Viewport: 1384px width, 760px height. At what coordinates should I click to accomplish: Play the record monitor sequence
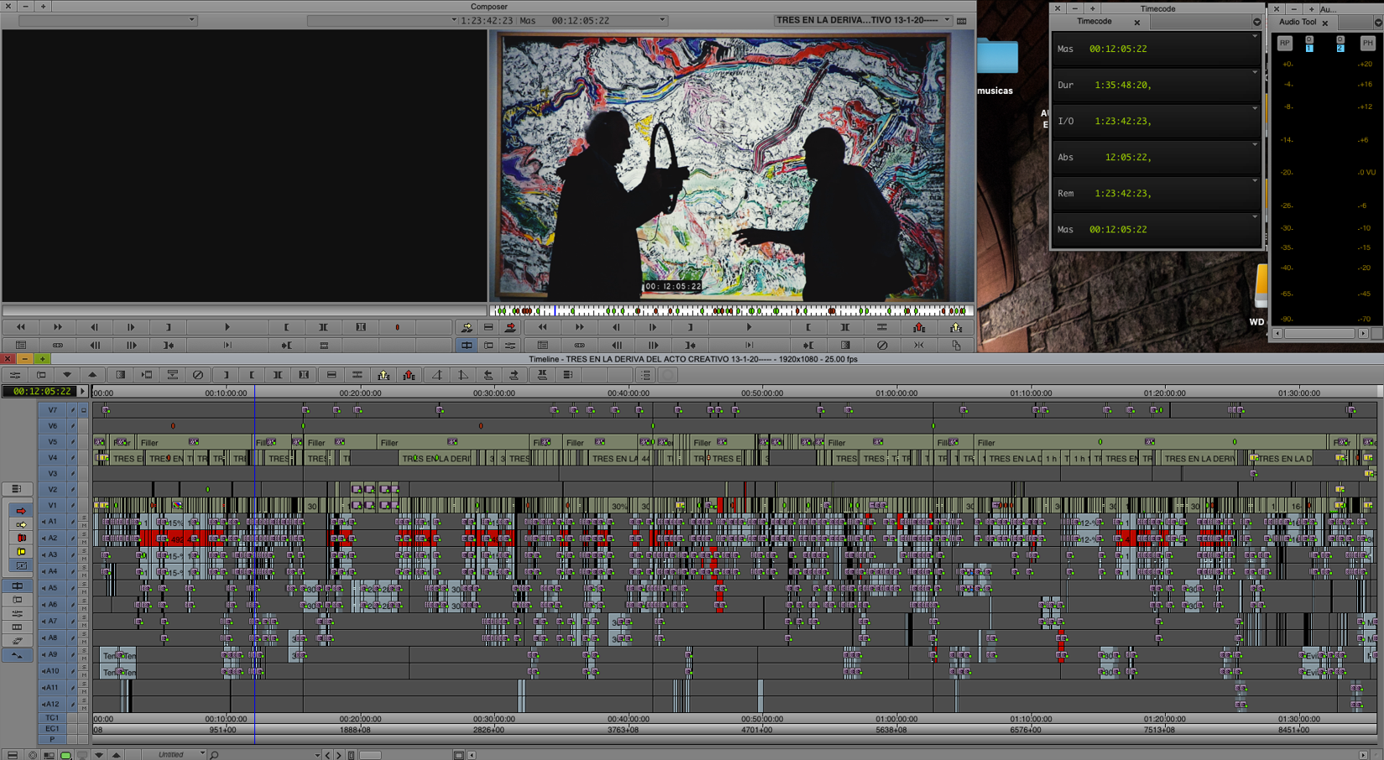pos(749,327)
